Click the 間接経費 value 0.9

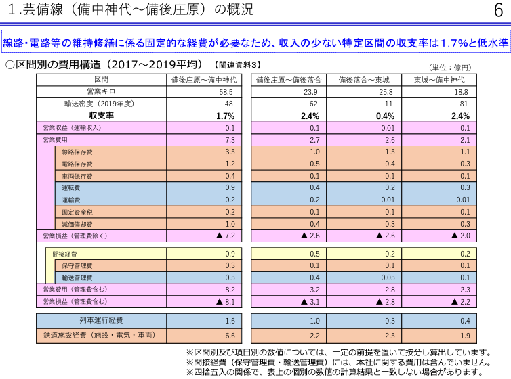click(x=230, y=254)
